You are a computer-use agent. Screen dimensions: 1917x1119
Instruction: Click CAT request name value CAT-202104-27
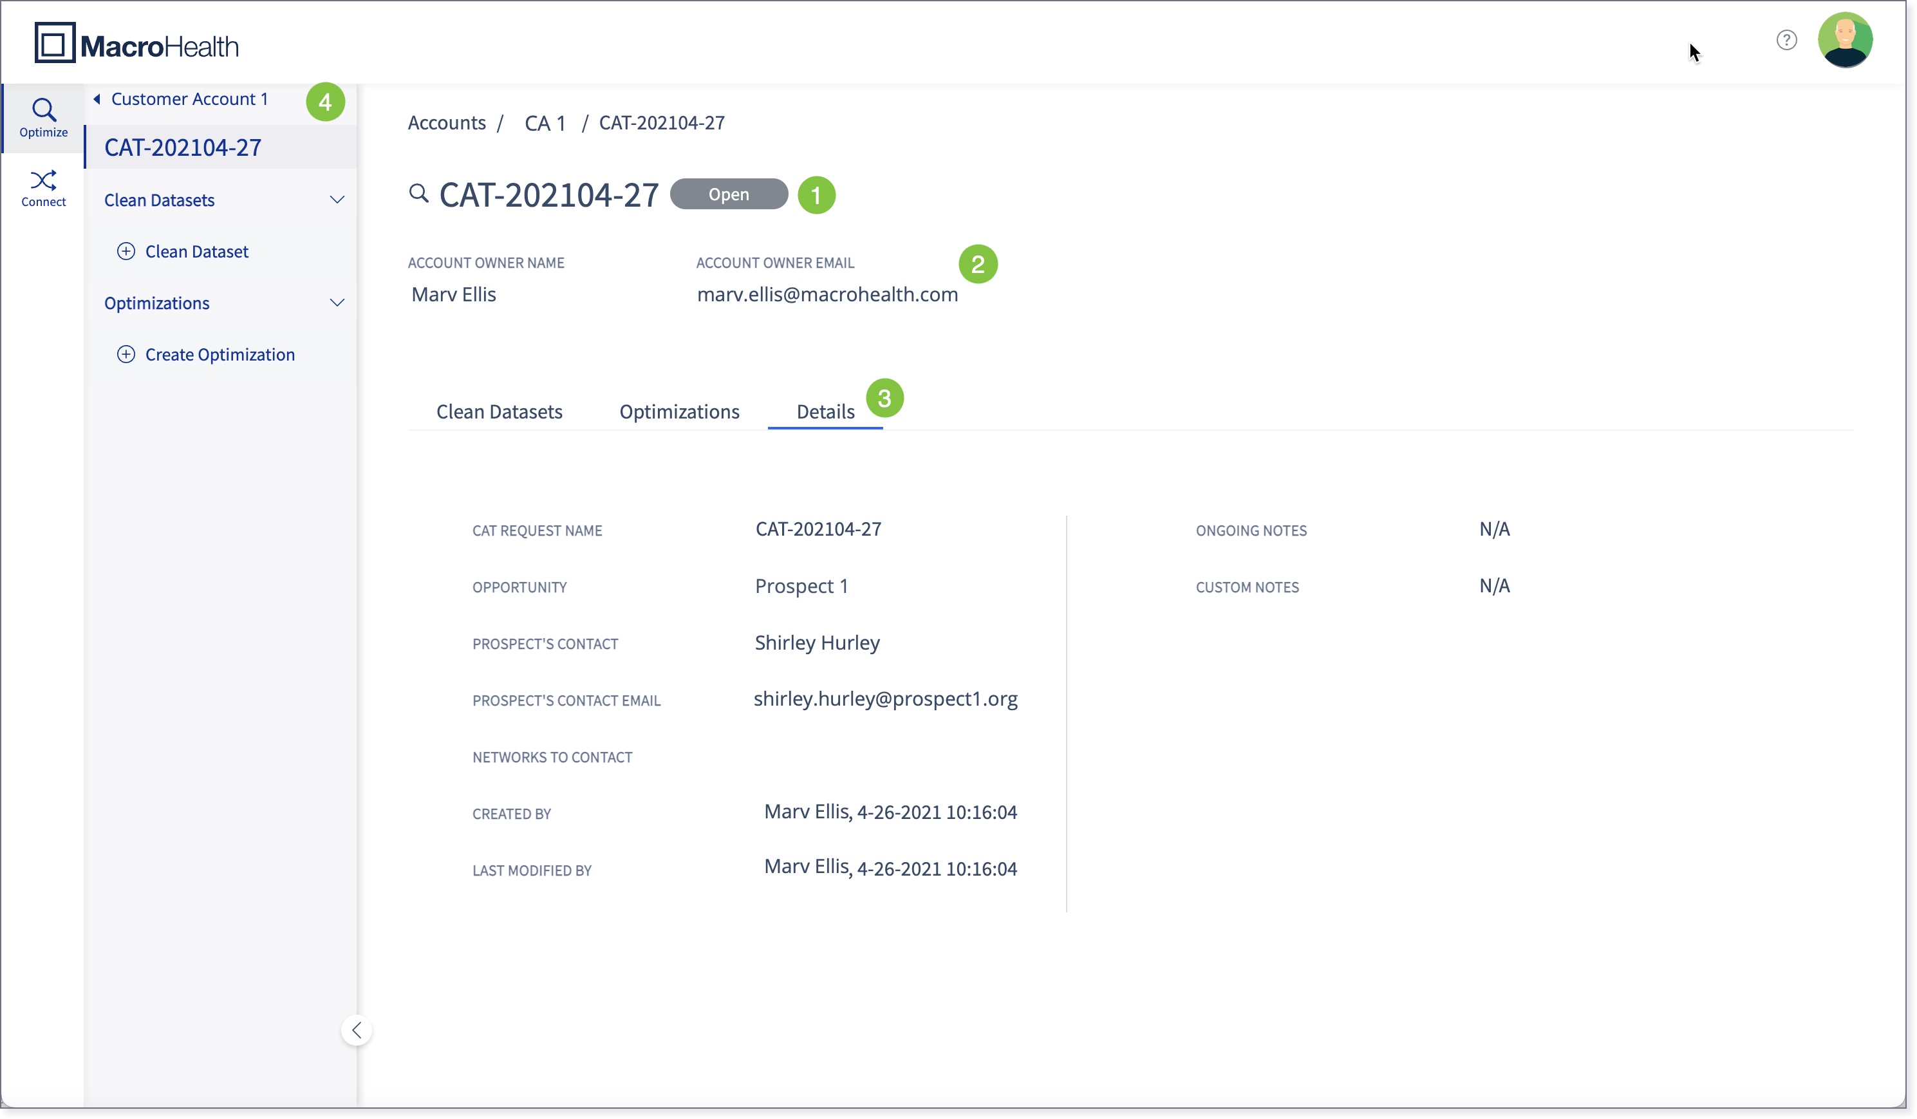[819, 529]
